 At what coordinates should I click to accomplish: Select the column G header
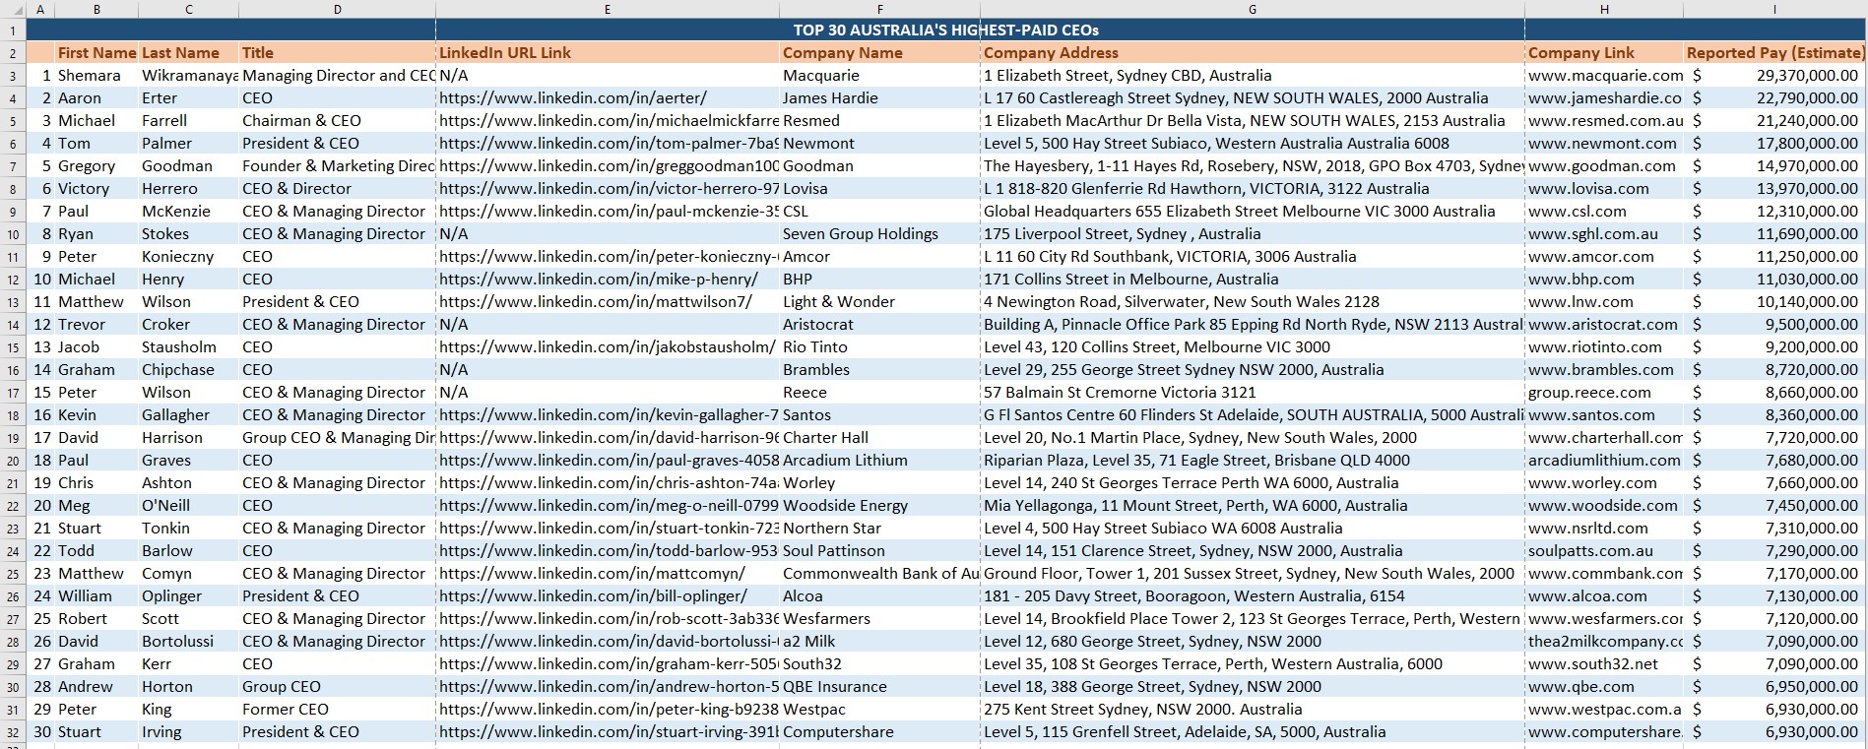[x=1253, y=9]
